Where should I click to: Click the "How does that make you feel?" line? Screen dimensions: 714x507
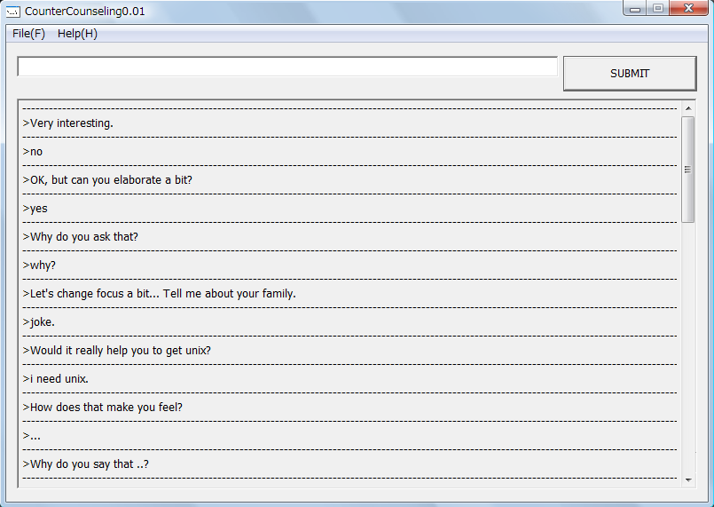point(106,408)
